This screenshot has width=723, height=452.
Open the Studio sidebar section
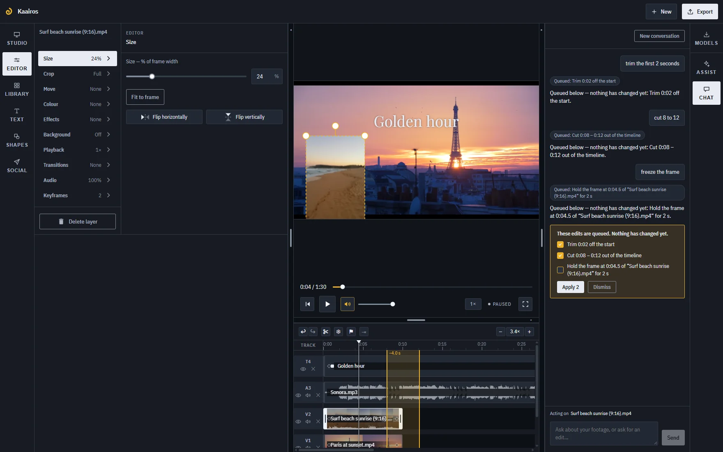pyautogui.click(x=17, y=39)
